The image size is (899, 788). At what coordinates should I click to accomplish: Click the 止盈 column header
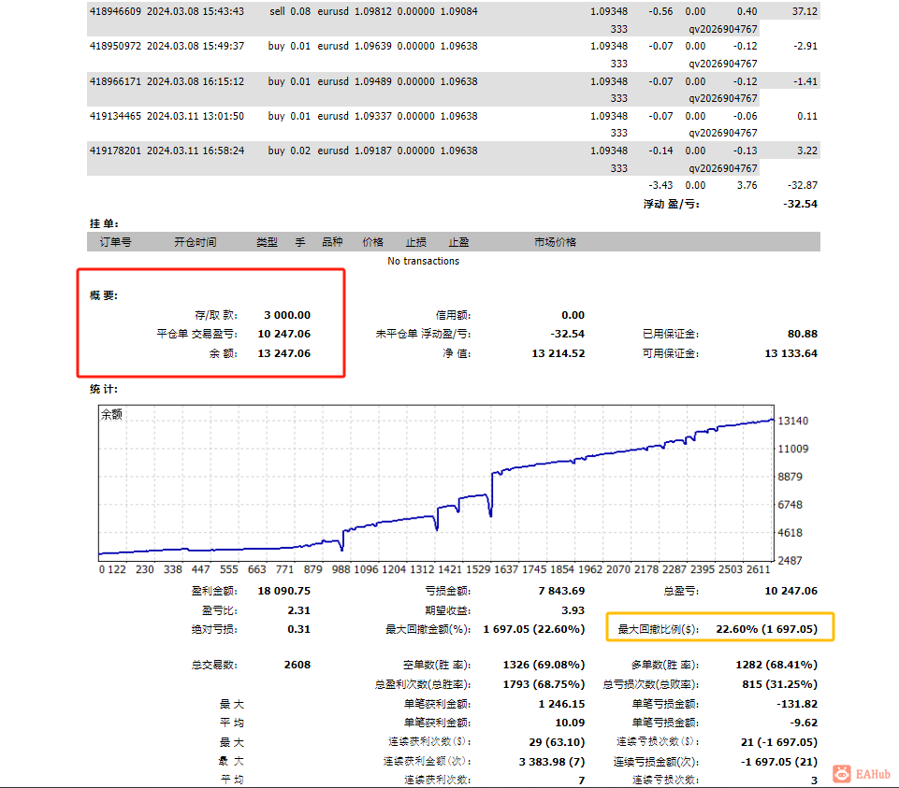(x=458, y=242)
